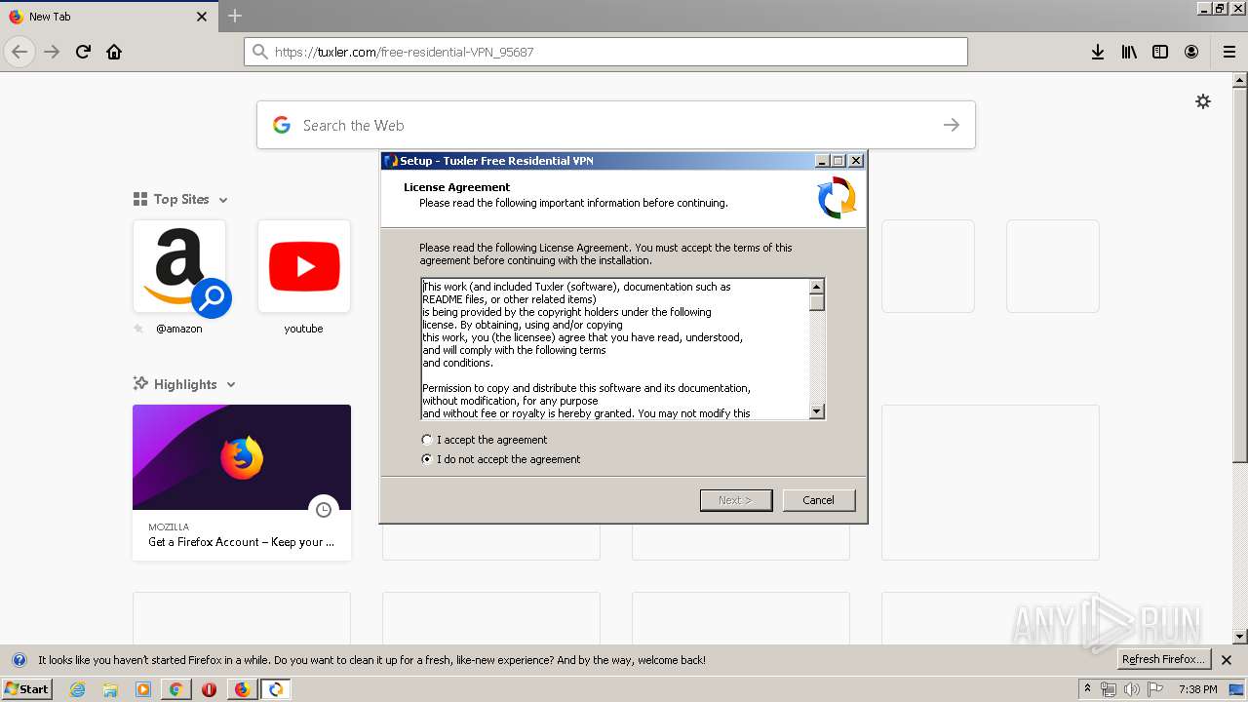
Task: Open the Downloads toolbar icon
Action: tap(1098, 52)
